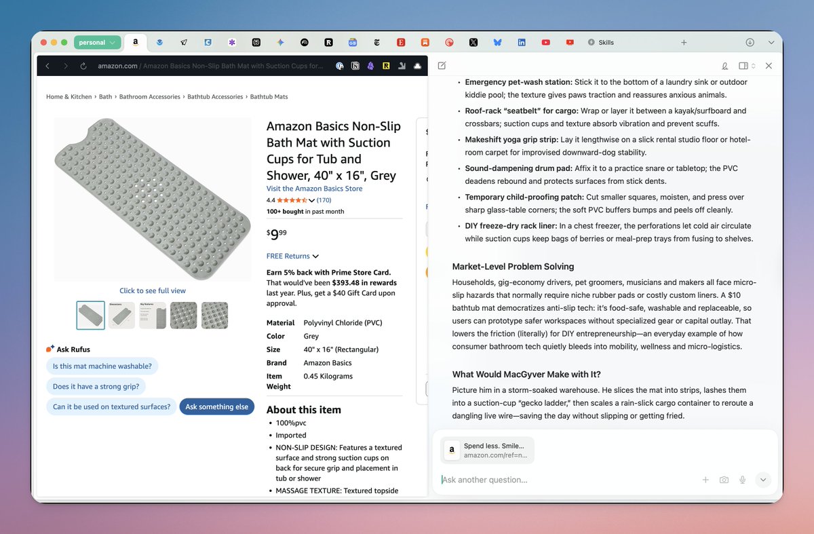Go back with the browser back arrow
Image resolution: width=814 pixels, height=534 pixels.
[x=47, y=66]
